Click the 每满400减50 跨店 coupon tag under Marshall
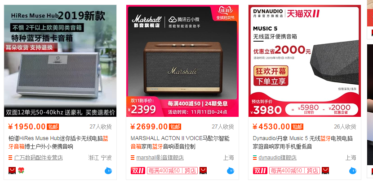Screen dimensions: 373x184 pyautogui.click(x=172, y=171)
